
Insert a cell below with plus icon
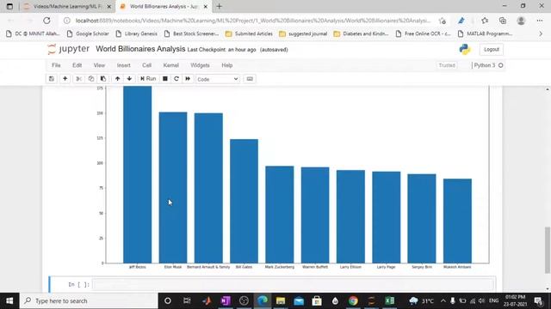(65, 79)
